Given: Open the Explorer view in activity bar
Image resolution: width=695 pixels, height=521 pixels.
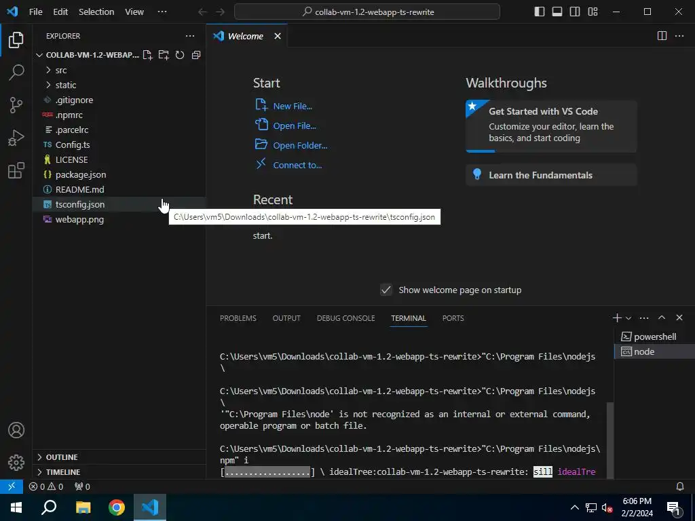Looking at the screenshot, I should 16,40.
